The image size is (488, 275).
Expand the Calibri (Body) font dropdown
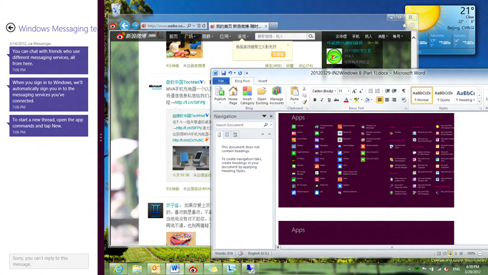335,91
